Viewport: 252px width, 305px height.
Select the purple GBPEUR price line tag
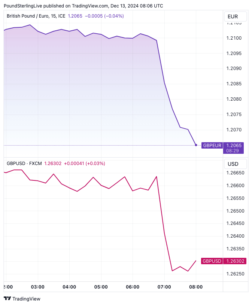click(212, 145)
